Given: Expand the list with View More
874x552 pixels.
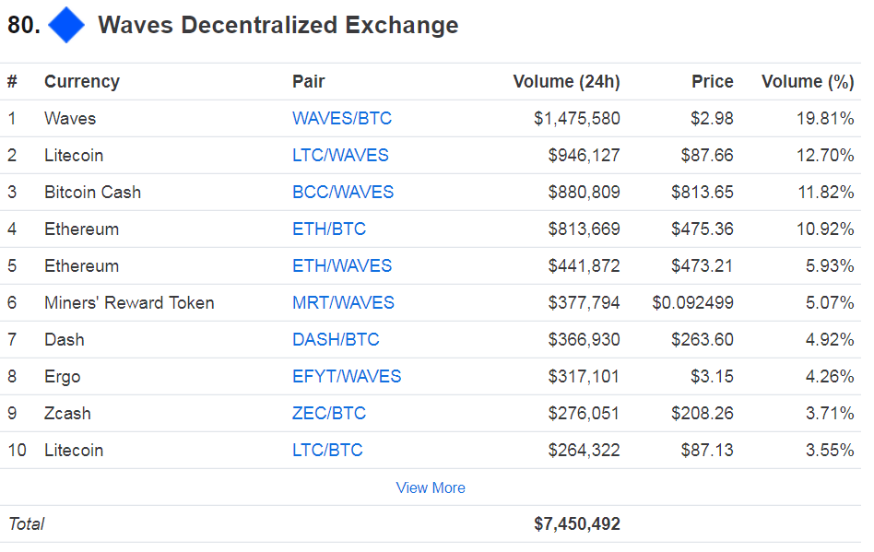Looking at the screenshot, I should coord(431,487).
